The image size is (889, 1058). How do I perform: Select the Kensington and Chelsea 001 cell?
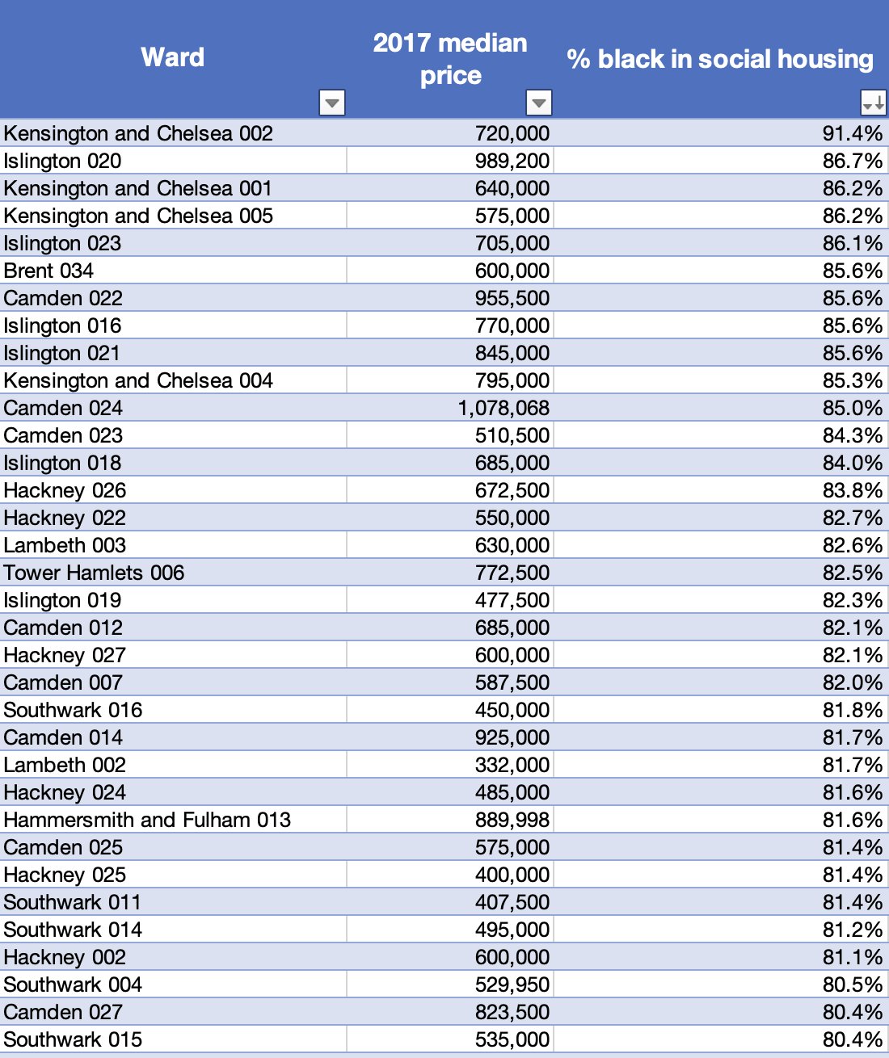pos(173,188)
